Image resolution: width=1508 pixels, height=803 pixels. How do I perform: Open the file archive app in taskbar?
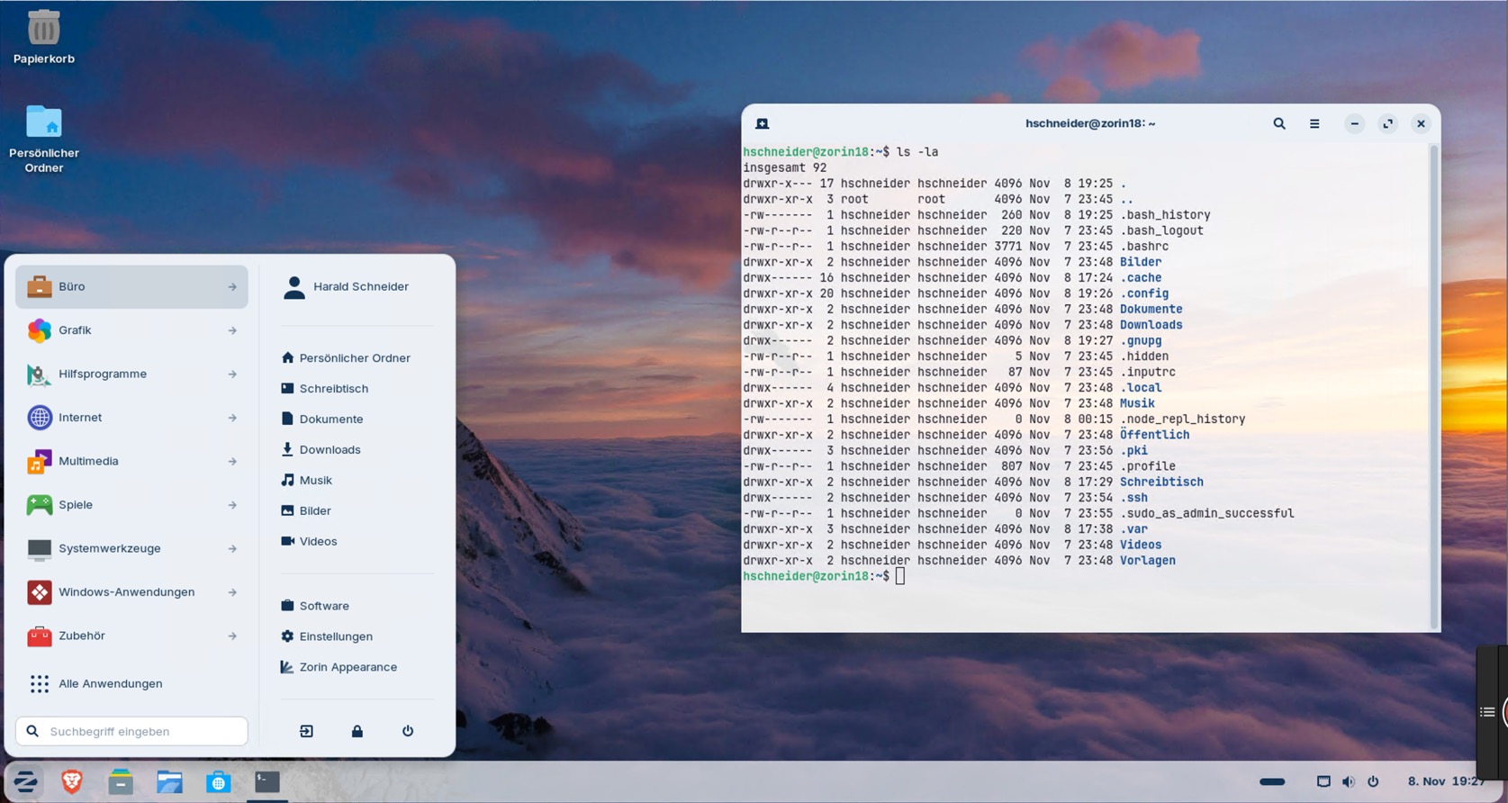(x=121, y=781)
